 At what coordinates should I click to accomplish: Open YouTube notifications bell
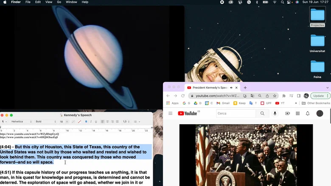(x=308, y=113)
